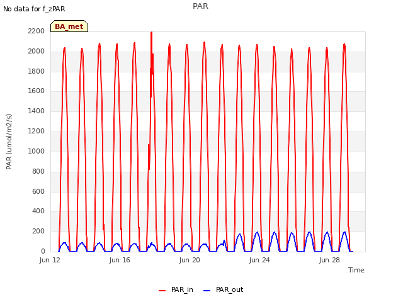Click the 1000 y-axis tick label
403x302 pixels.
[x=37, y=151]
